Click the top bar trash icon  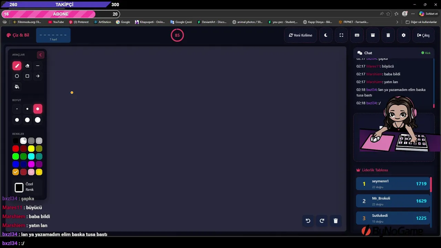[x=388, y=35]
